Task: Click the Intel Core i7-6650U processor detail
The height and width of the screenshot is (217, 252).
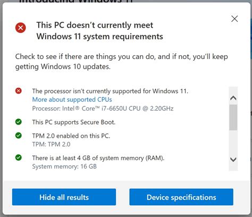Action: 103,108
